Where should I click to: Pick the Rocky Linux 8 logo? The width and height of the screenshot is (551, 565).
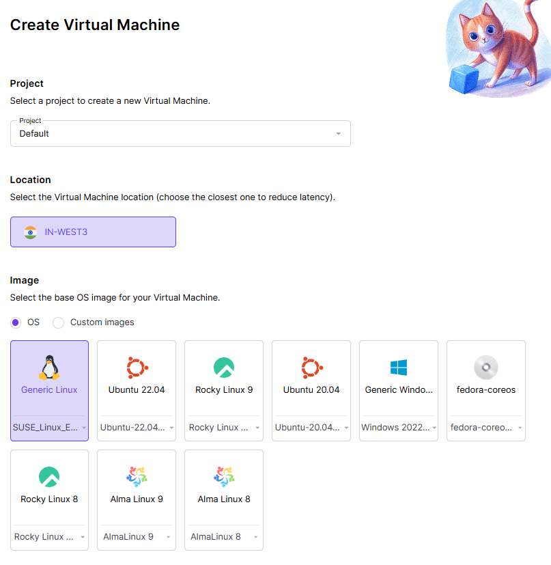(49, 477)
